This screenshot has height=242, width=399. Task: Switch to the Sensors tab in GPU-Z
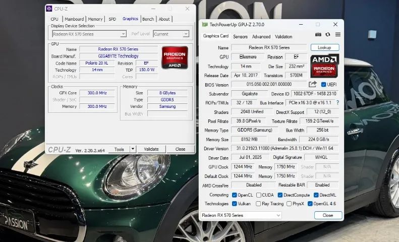[240, 37]
